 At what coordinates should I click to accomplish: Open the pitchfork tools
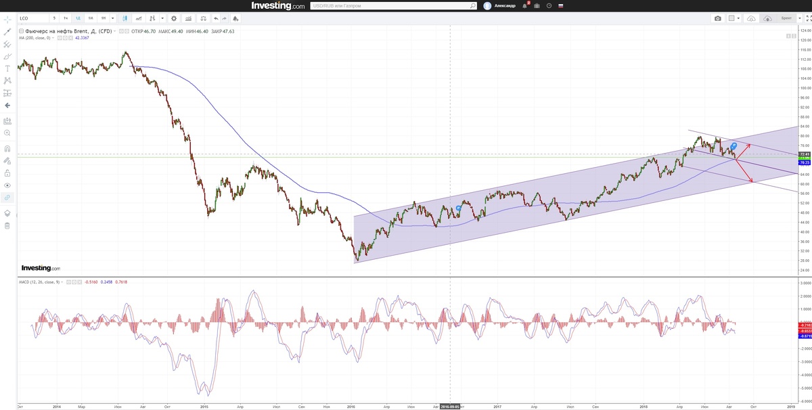point(7,44)
